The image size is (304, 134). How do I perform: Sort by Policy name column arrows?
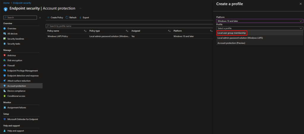click(x=85, y=31)
